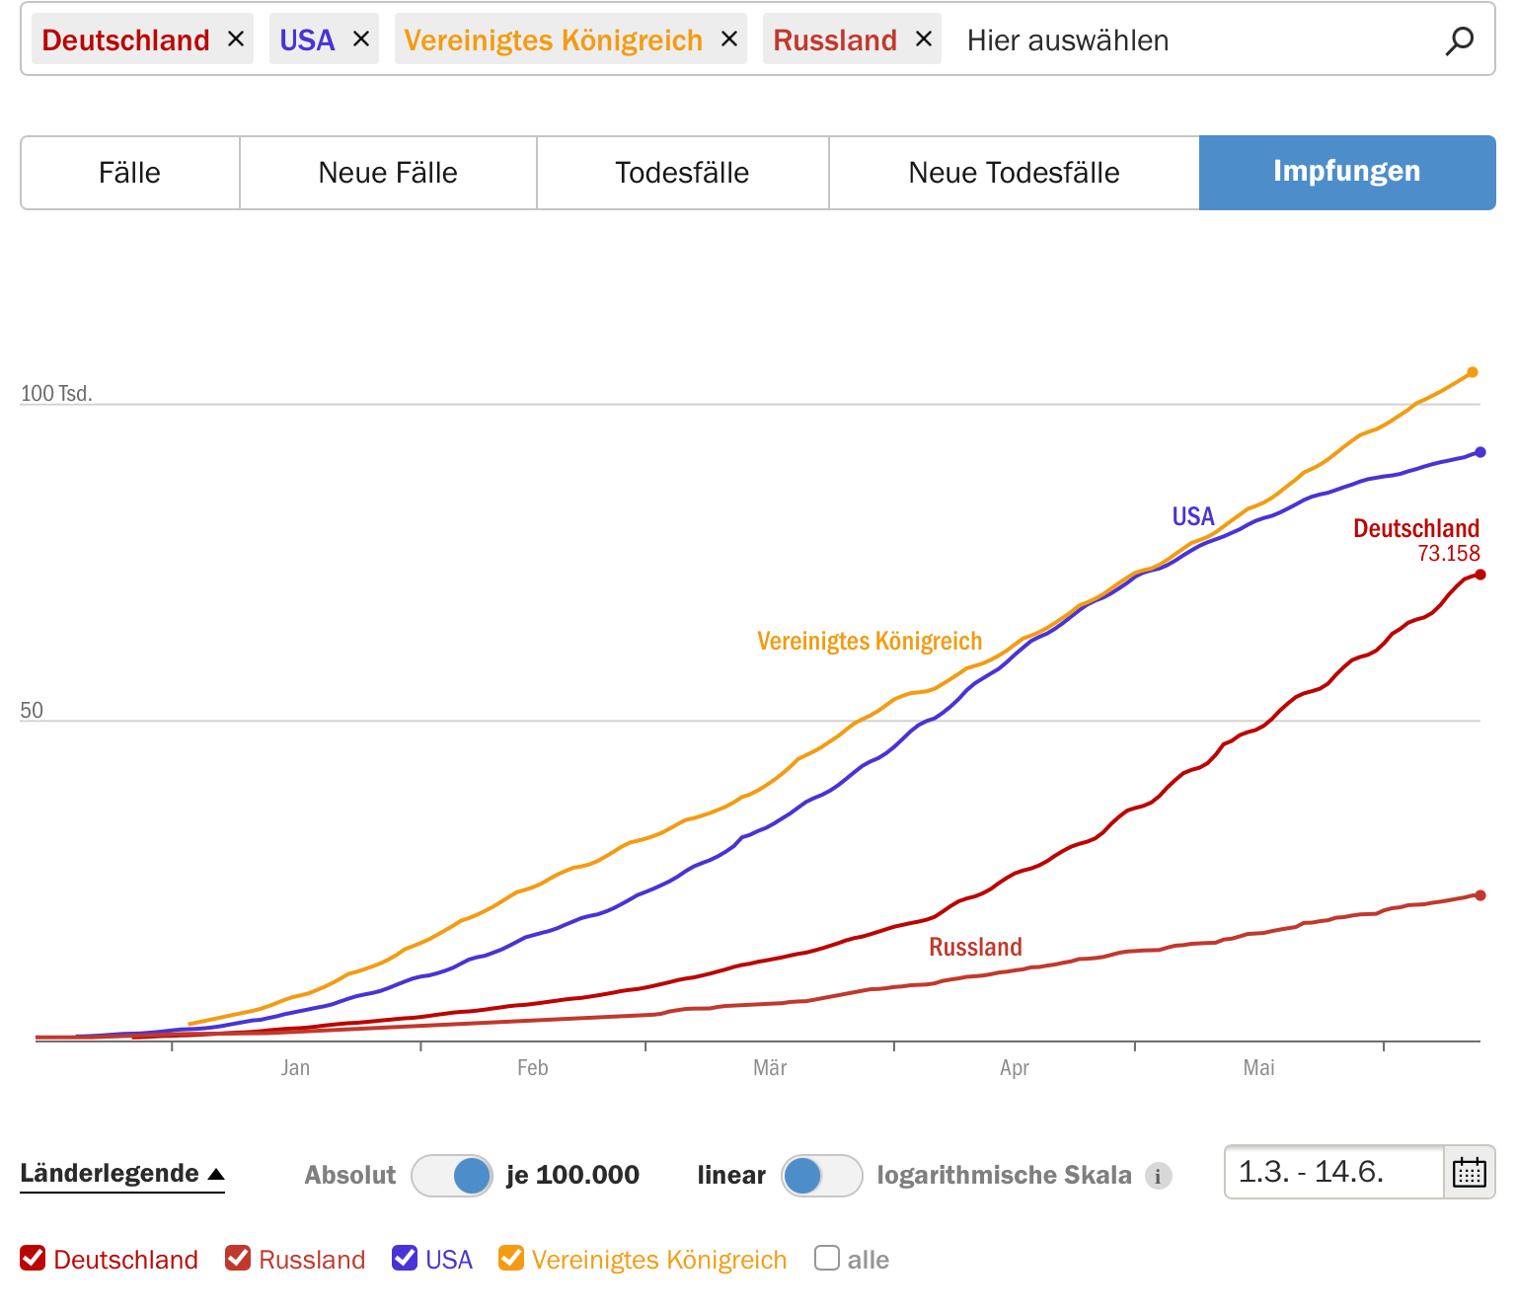The image size is (1516, 1313).
Task: Select the Neue Todesfälle tab
Action: [1014, 173]
